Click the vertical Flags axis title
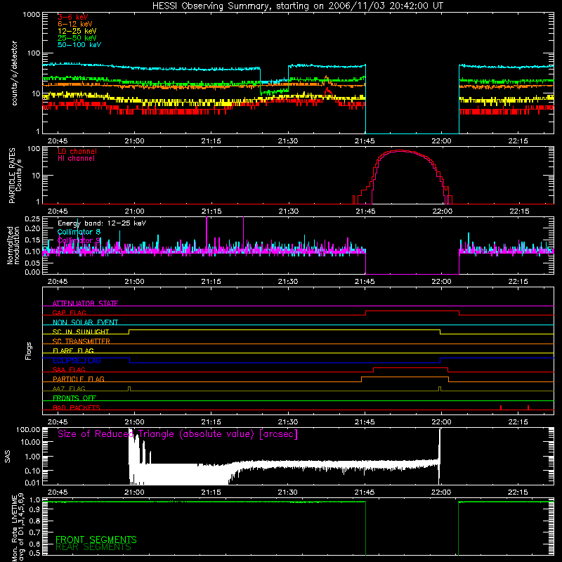 coord(29,351)
